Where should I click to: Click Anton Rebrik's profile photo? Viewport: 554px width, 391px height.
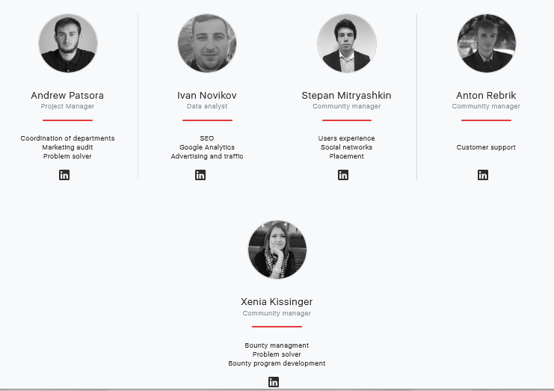click(x=486, y=43)
